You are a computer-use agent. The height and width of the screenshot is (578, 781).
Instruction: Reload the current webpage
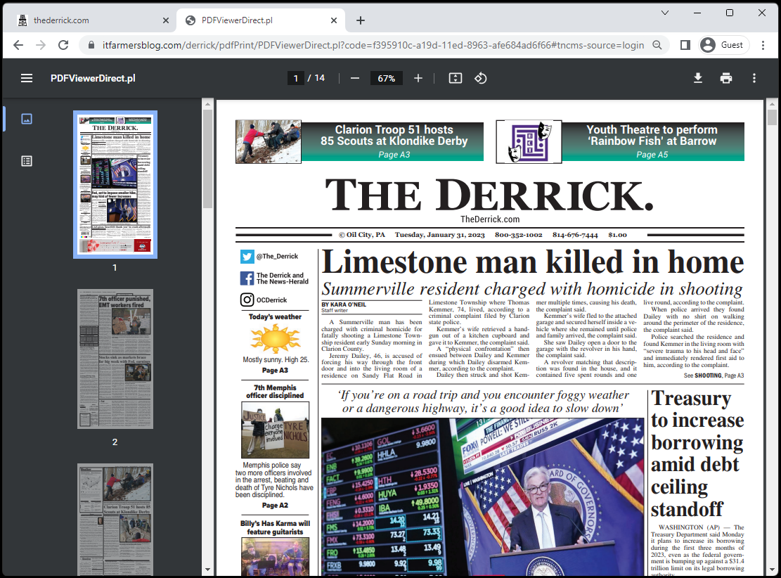pos(63,44)
